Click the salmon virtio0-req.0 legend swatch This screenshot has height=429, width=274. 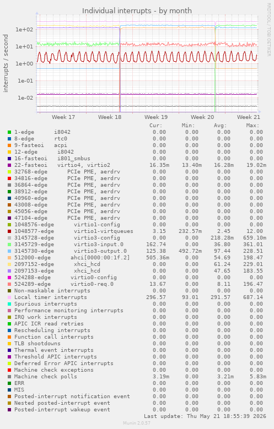(x=9, y=284)
